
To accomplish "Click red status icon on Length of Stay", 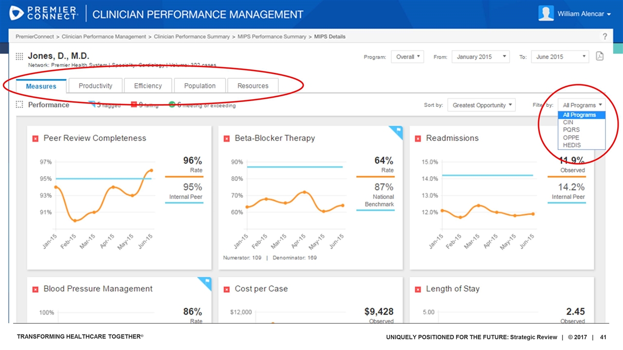I will click(418, 289).
